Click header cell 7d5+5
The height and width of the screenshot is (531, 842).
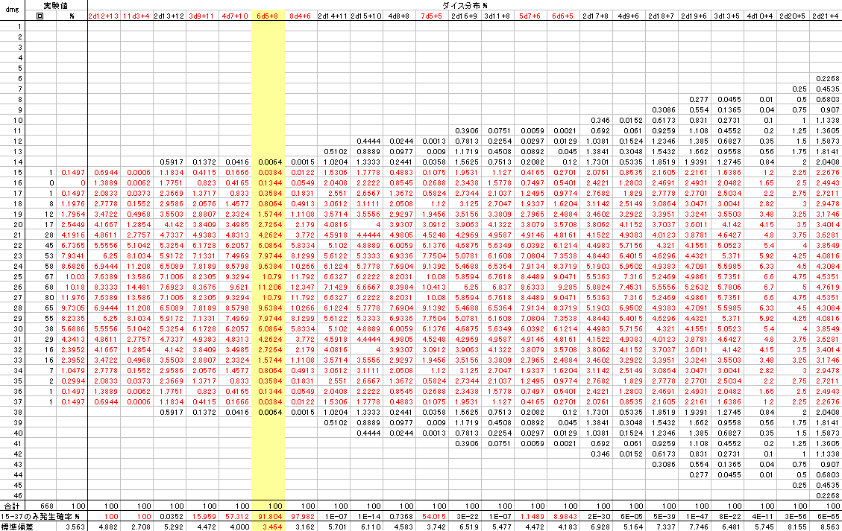(431, 16)
